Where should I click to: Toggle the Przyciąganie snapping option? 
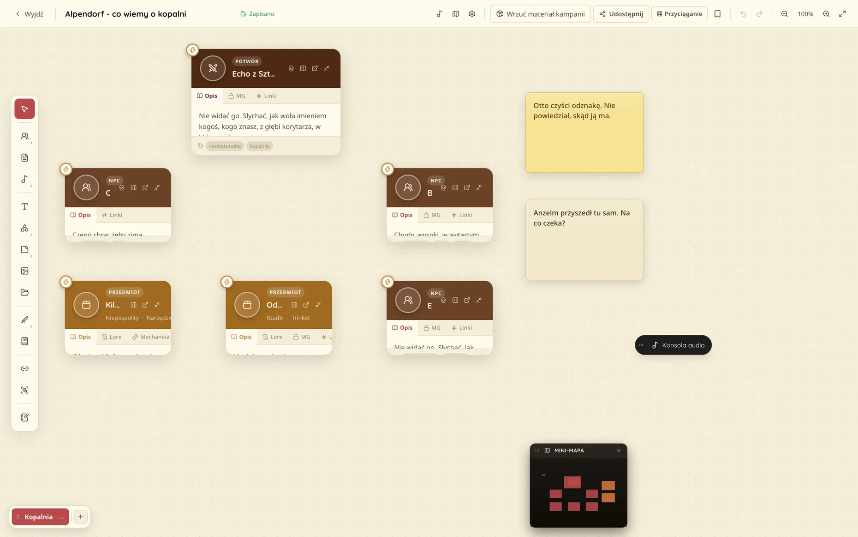679,14
